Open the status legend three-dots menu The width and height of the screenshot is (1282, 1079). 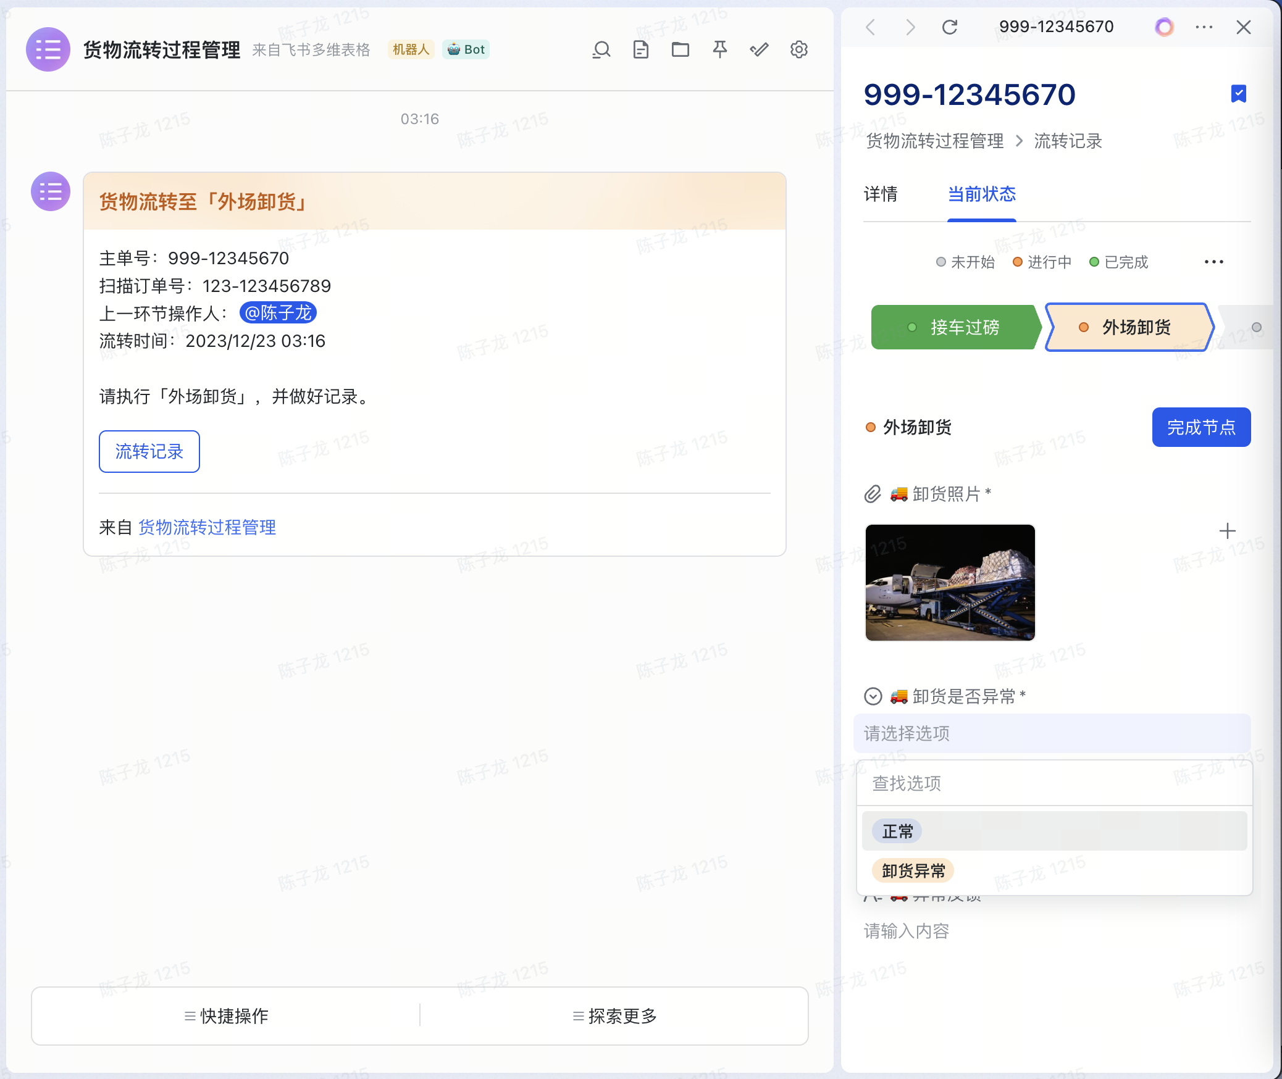tap(1213, 262)
